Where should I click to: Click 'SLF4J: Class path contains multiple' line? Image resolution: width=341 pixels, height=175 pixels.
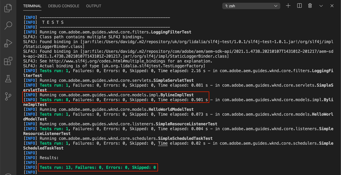point(83,37)
